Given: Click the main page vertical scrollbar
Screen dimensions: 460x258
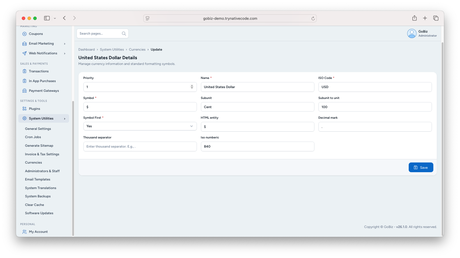Looking at the screenshot, I should tap(443, 139).
